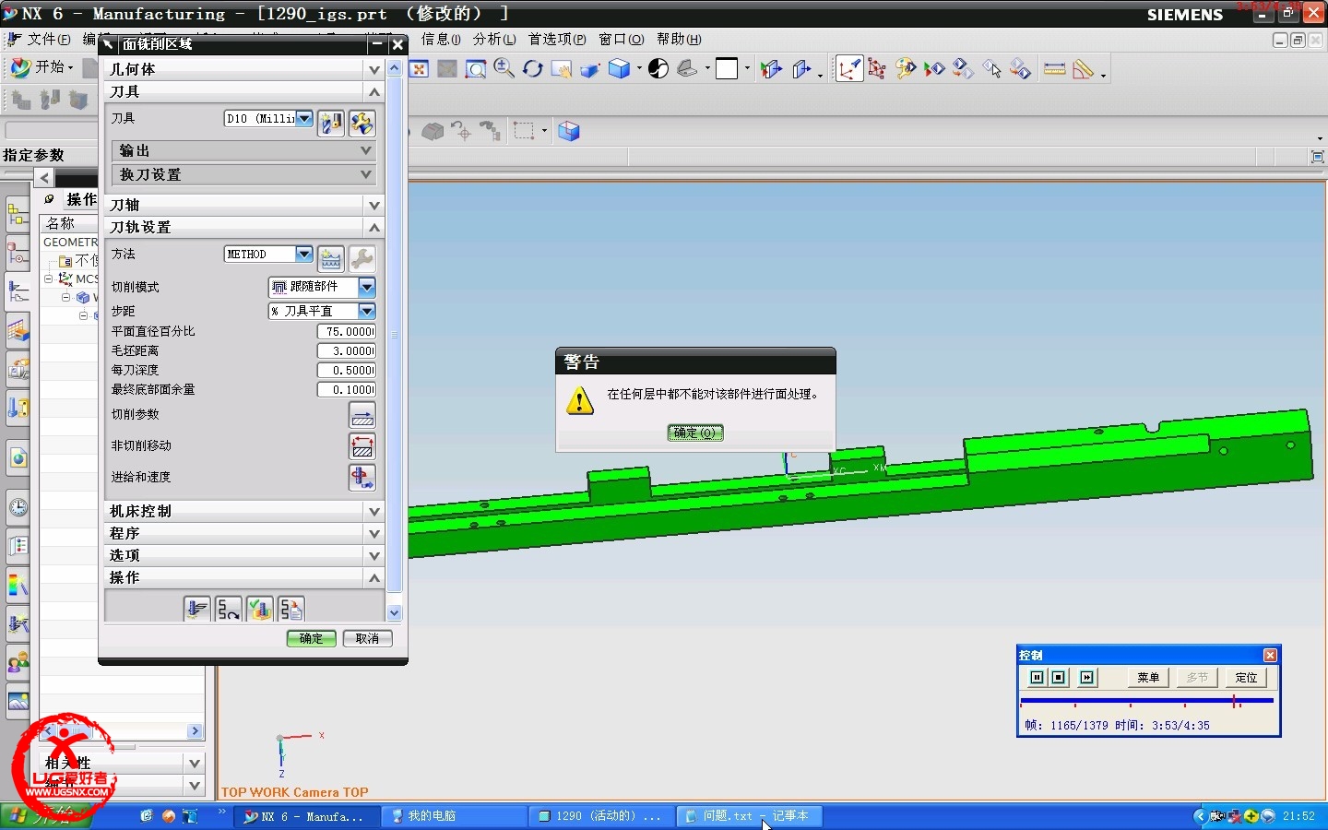
Task: Click the pause button in the control panel
Action: (1037, 678)
